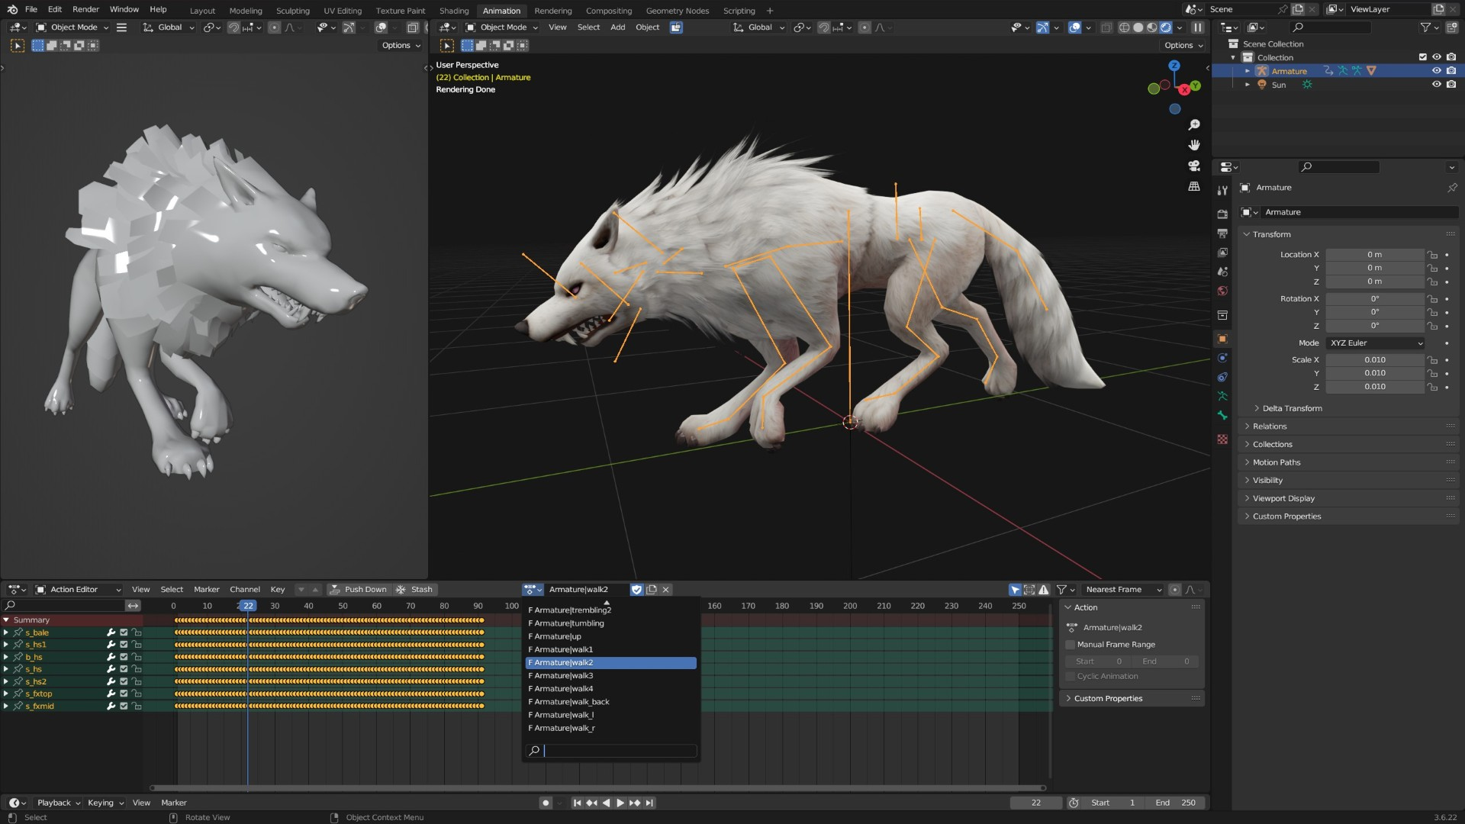Click the Z axis on navigation gizmo
Image resolution: width=1465 pixels, height=824 pixels.
point(1174,66)
